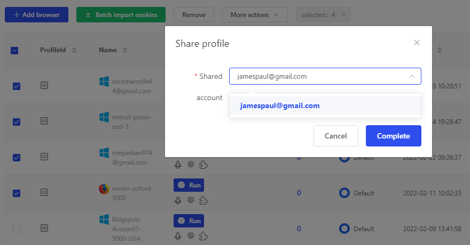Close the Share profile dialog
This screenshot has width=470, height=245.
click(417, 43)
